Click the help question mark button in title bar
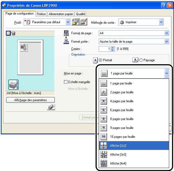This screenshot has width=174, height=171. (164, 5)
